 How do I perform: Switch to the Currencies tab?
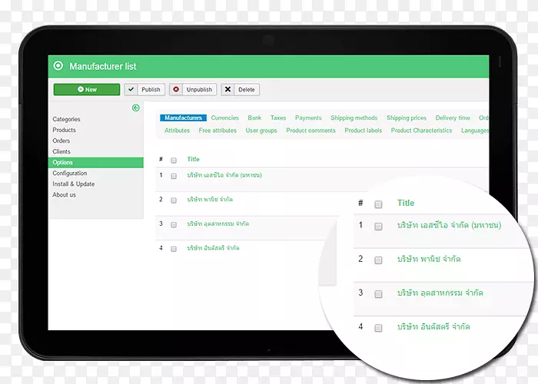224,118
